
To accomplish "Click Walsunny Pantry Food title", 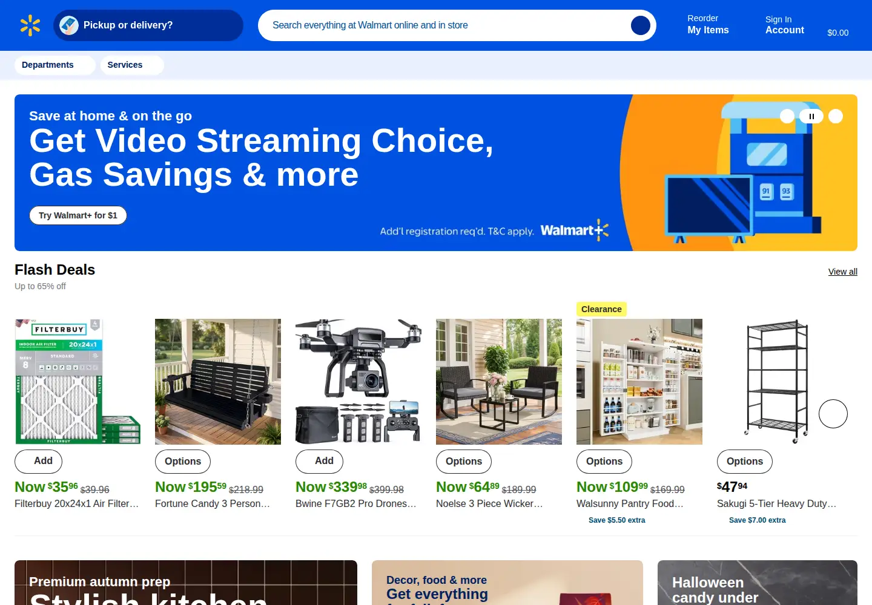I will (630, 503).
